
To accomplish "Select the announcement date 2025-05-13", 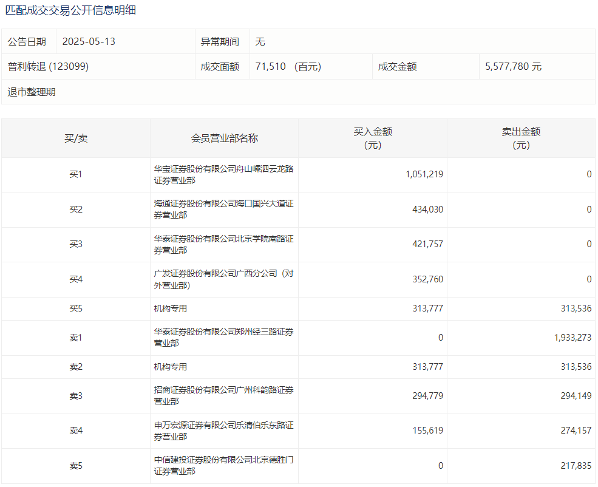I will tap(89, 42).
